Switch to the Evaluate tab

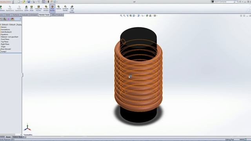point(25,15)
